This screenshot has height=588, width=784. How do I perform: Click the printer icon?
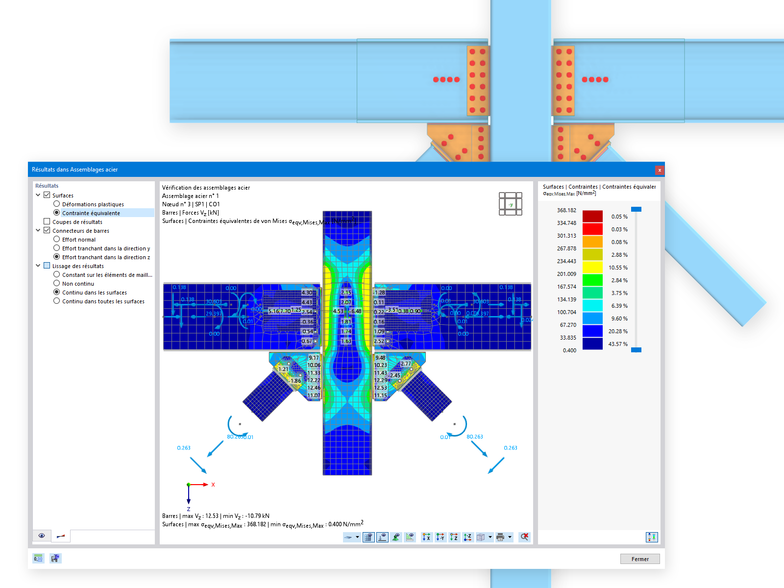pos(500,537)
